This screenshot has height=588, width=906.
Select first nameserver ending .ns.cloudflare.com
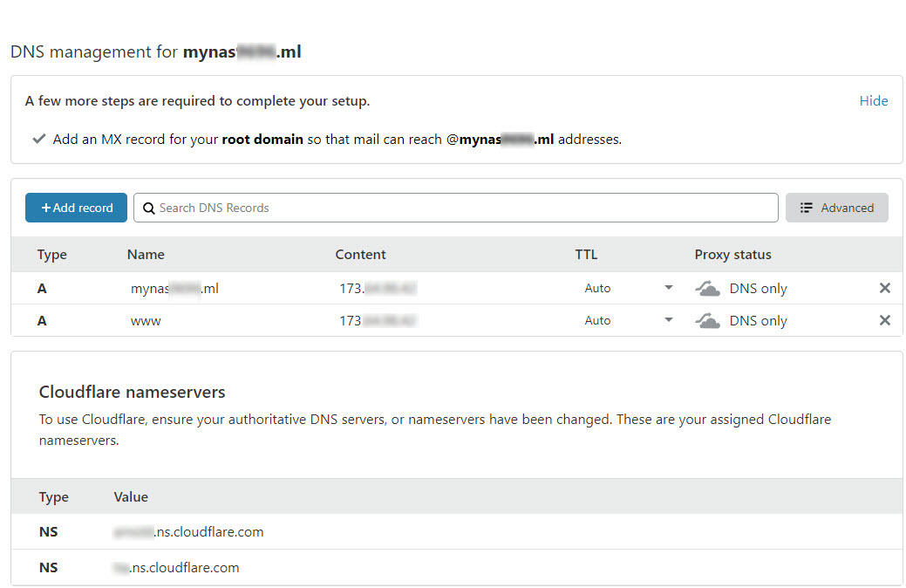188,532
